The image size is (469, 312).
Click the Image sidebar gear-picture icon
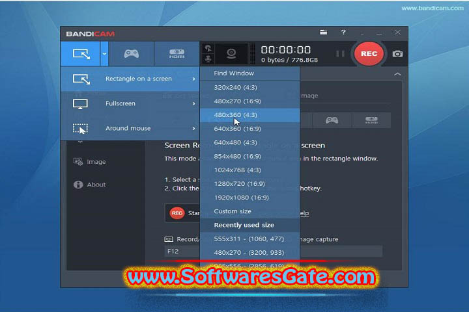point(78,161)
